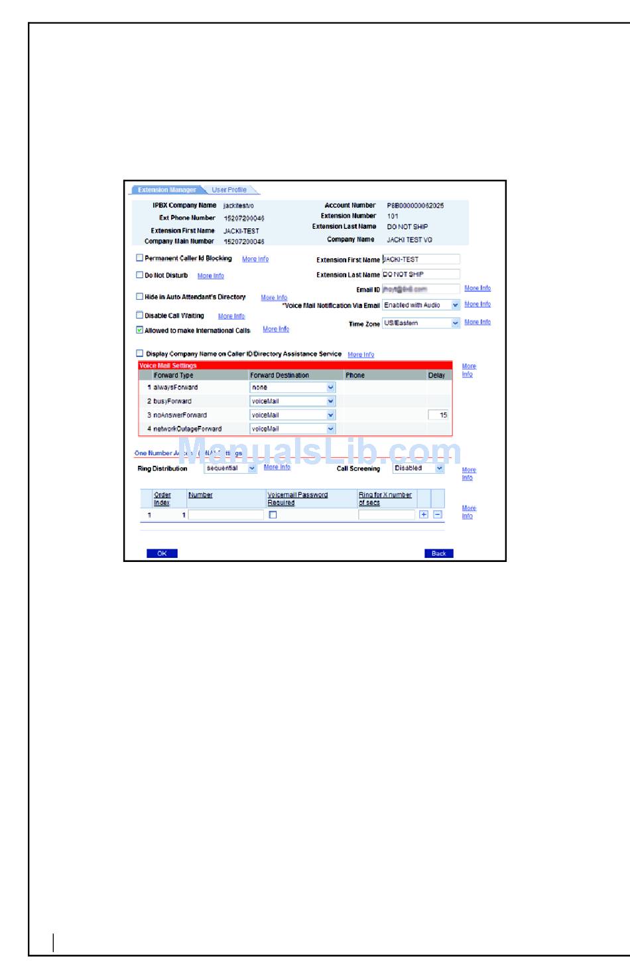630x974 pixels.
Task: Click the Back button
Action: pos(439,553)
